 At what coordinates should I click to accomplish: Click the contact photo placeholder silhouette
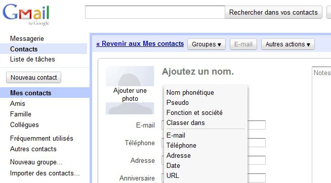(x=130, y=90)
